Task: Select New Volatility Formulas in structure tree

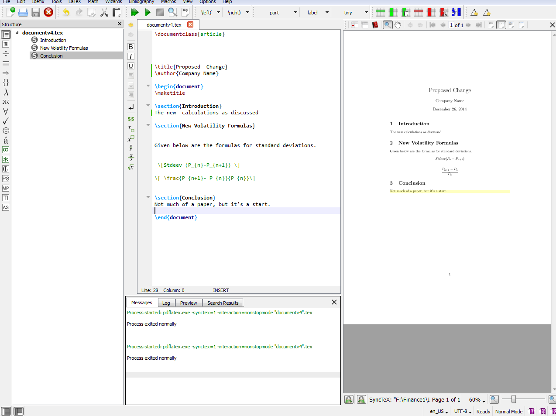Action: 64,48
